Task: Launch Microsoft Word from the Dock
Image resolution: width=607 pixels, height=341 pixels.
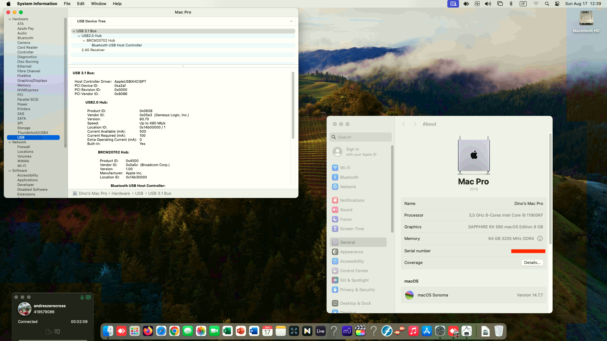Action: pyautogui.click(x=254, y=331)
